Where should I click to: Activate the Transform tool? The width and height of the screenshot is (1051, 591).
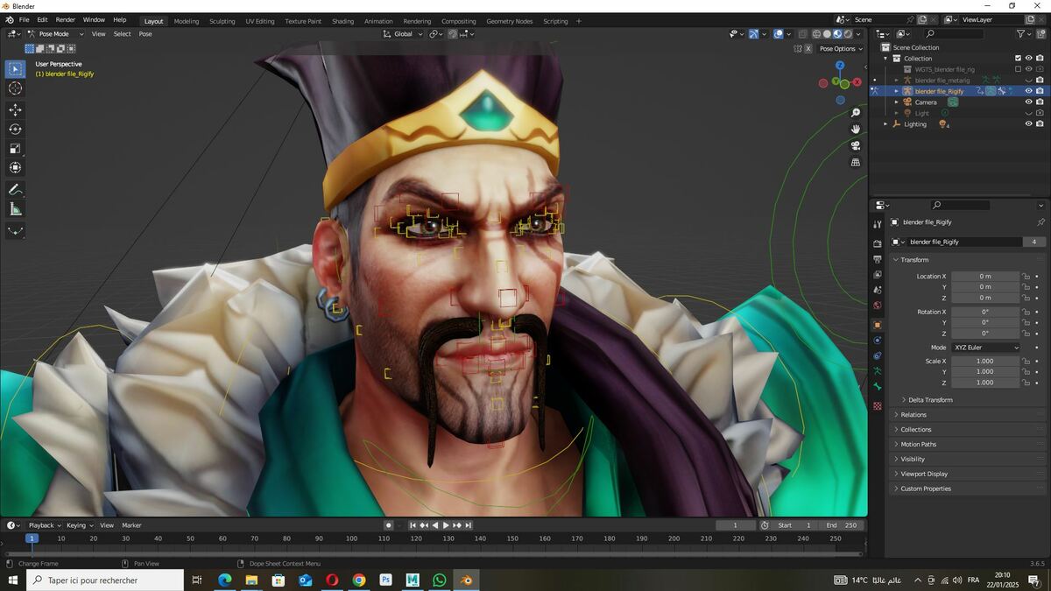(x=16, y=167)
